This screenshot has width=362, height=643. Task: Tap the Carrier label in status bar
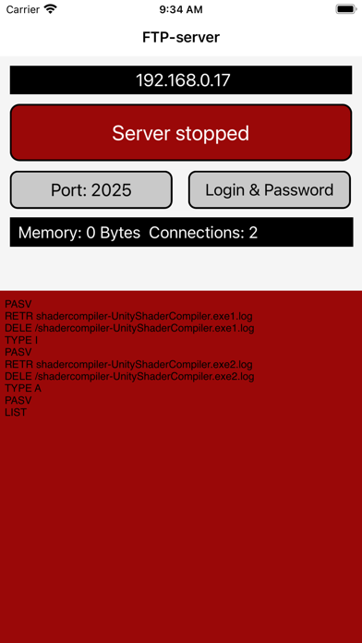23,9
